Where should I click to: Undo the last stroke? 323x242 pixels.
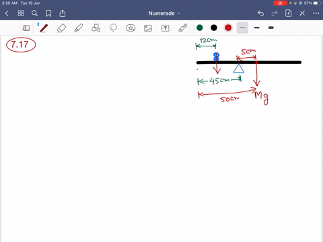click(260, 13)
